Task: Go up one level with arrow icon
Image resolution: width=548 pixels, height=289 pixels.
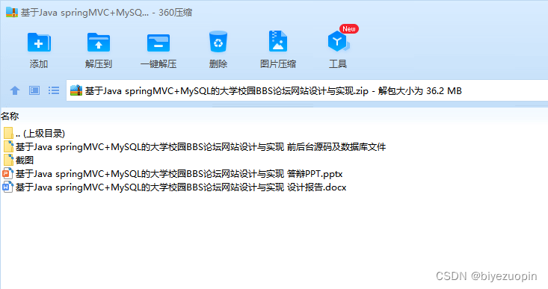Action: tap(15, 91)
